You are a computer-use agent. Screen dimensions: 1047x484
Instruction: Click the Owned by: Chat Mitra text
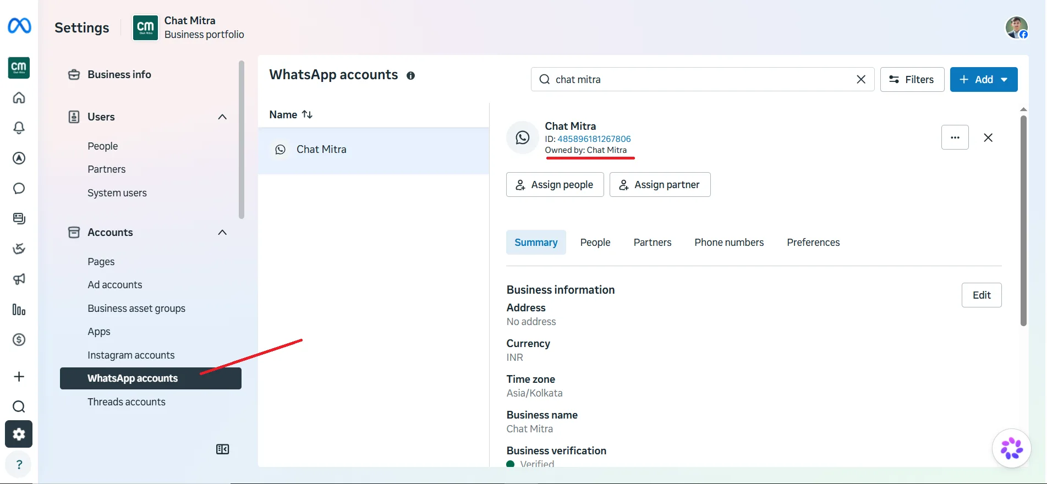[586, 150]
